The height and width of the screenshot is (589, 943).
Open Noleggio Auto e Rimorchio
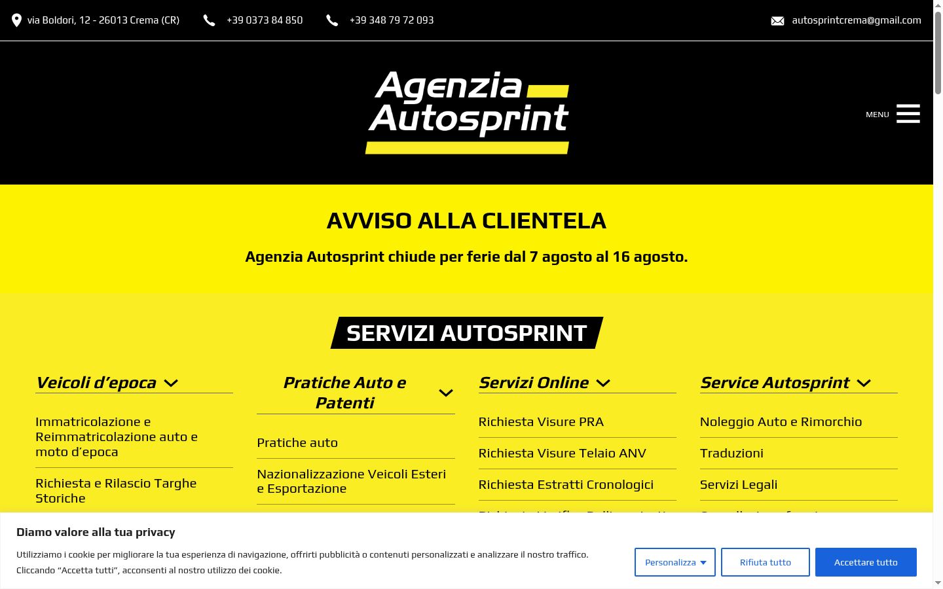781,422
